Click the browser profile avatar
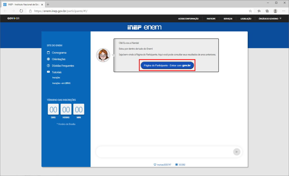This screenshot has width=289, height=176. pyautogui.click(x=275, y=11)
